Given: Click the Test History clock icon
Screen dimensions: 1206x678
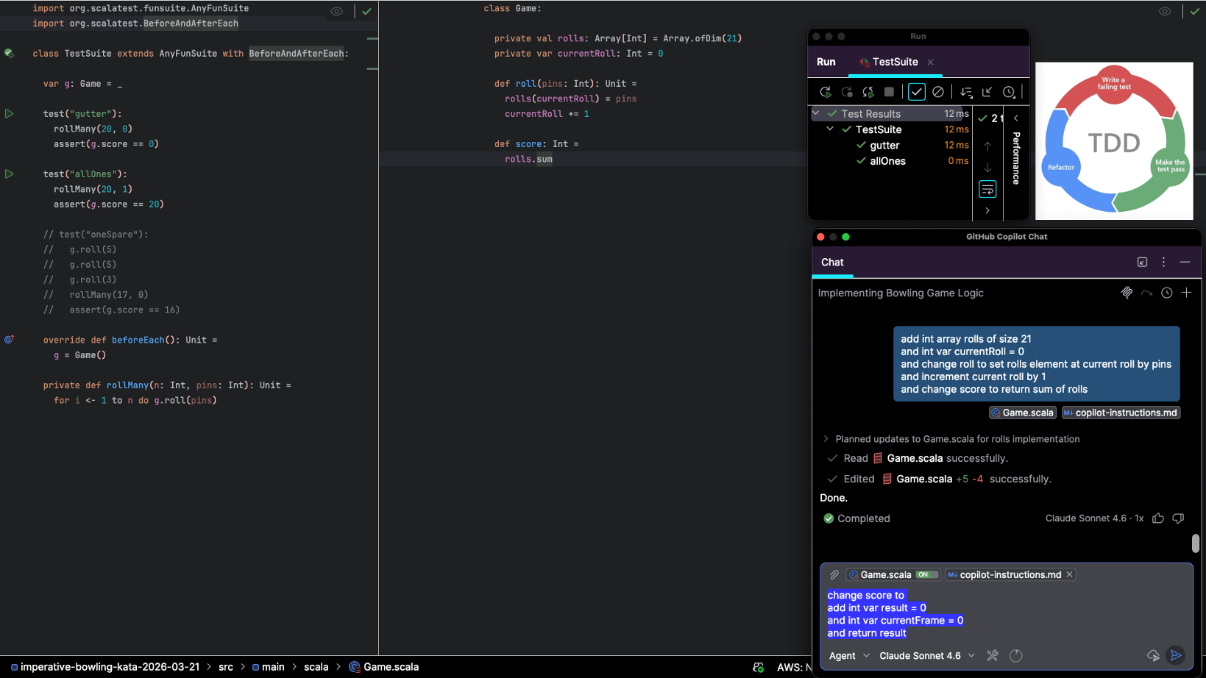Looking at the screenshot, I should point(1009,92).
